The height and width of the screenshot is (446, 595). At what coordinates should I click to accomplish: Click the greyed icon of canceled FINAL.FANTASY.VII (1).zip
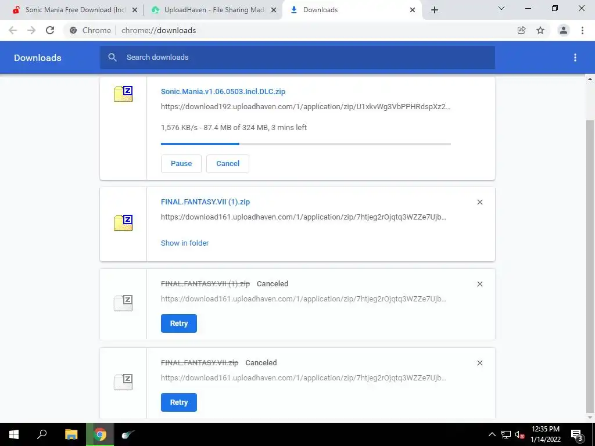123,303
